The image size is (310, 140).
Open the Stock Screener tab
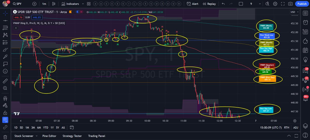(x=24, y=136)
